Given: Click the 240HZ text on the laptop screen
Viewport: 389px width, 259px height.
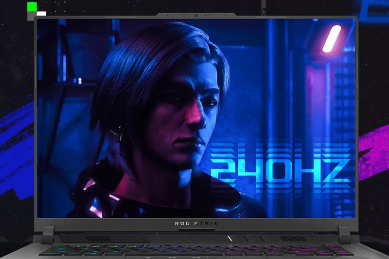Looking at the screenshot, I should 281,170.
